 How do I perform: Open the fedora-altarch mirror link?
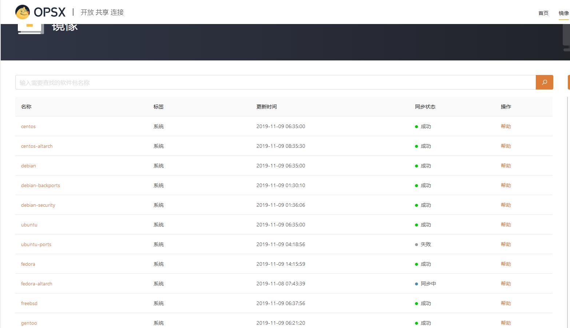(x=37, y=284)
